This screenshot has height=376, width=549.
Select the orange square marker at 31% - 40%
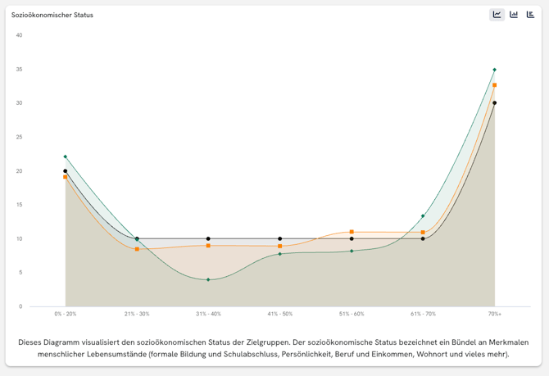pos(208,246)
